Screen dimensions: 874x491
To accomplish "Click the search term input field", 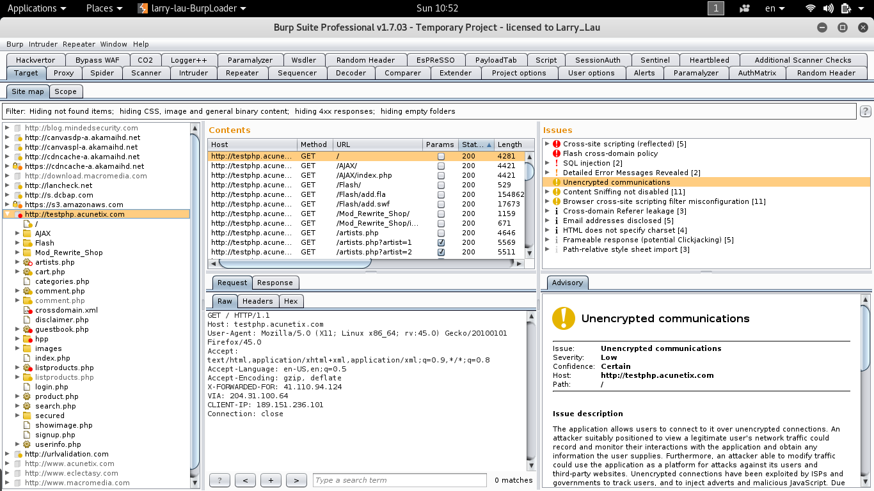I will click(x=399, y=480).
